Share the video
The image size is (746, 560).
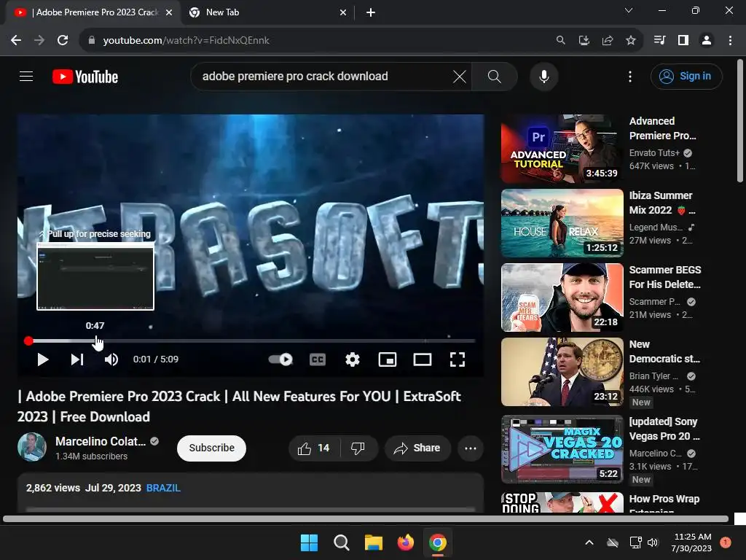tap(417, 448)
